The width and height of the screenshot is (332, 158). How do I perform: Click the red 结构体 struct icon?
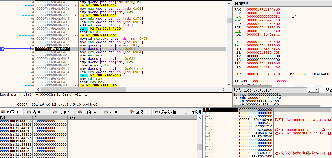pos(187,112)
